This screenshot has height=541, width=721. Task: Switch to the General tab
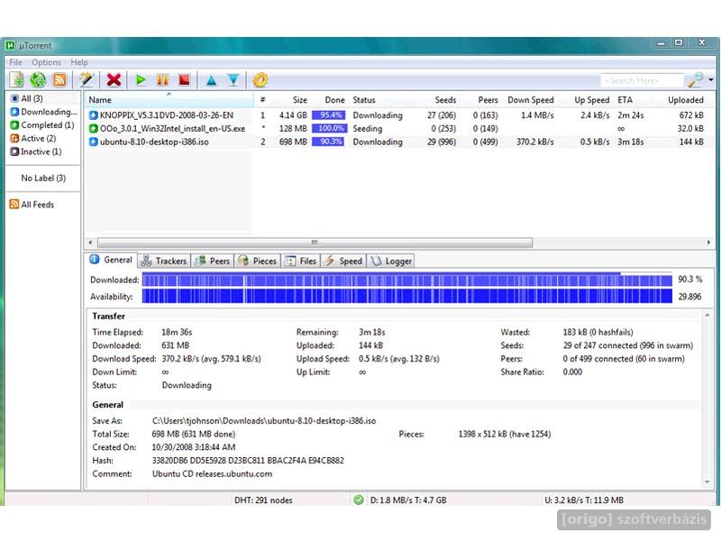(111, 260)
